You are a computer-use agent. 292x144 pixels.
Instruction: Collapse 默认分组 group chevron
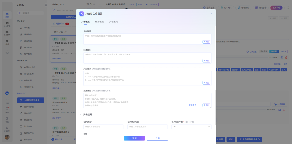(53, 32)
